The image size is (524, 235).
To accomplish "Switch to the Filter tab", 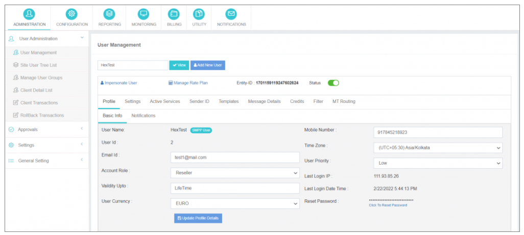I will (x=318, y=101).
